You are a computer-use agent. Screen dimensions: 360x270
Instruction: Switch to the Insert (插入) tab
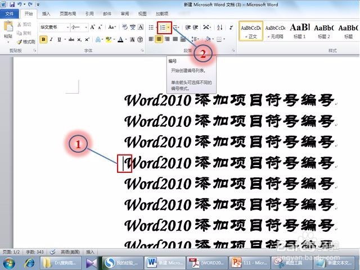point(46,13)
